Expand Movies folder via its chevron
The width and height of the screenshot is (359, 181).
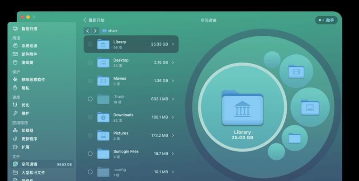(x=173, y=81)
